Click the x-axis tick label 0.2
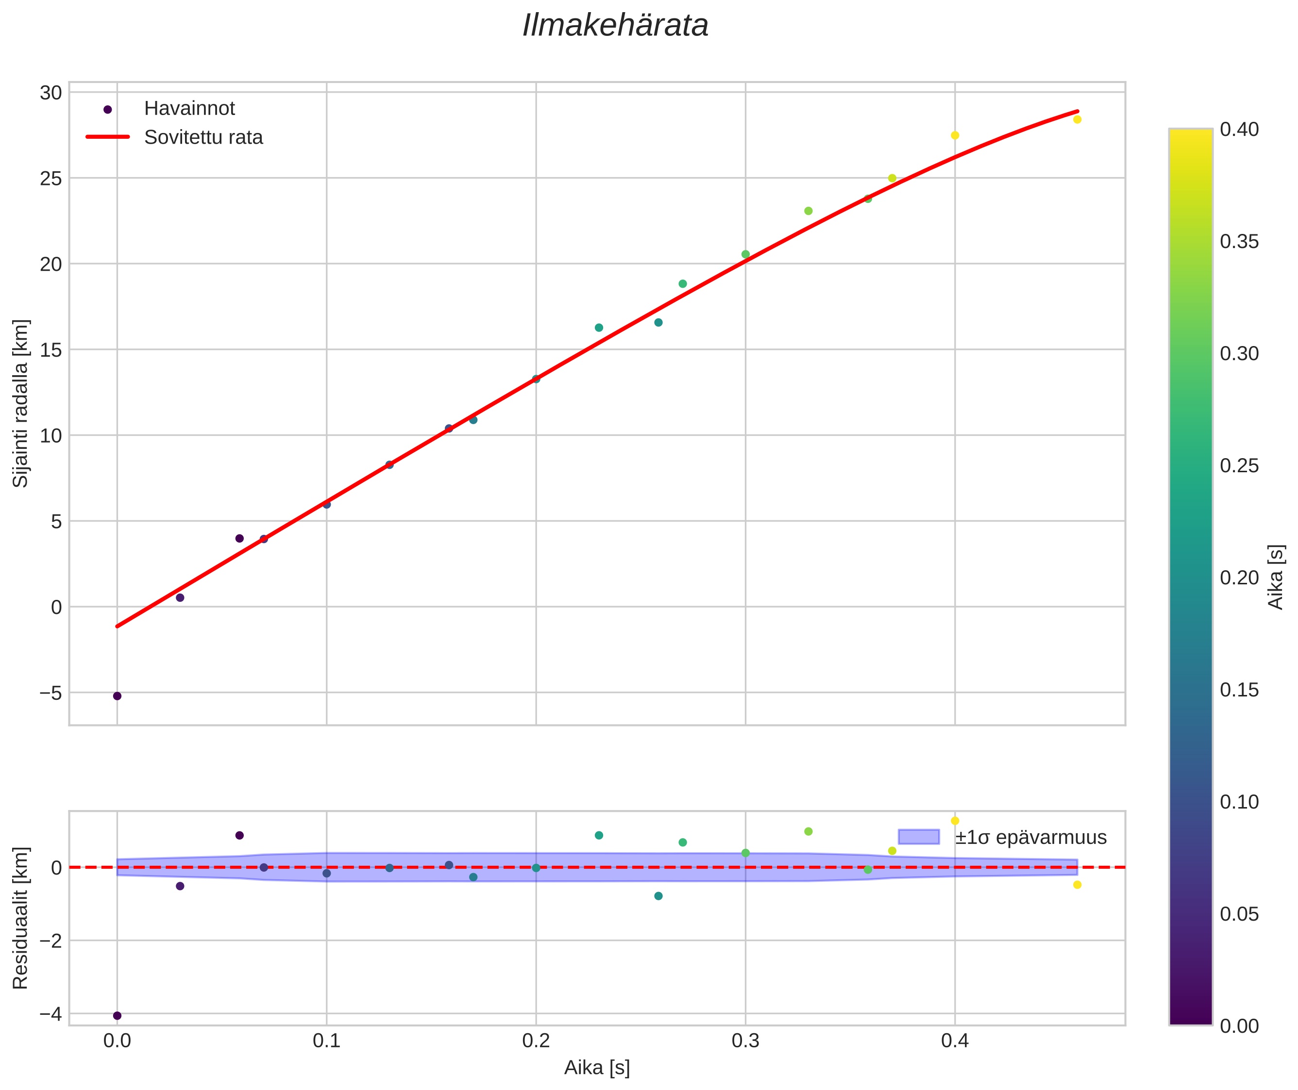 pos(536,1040)
